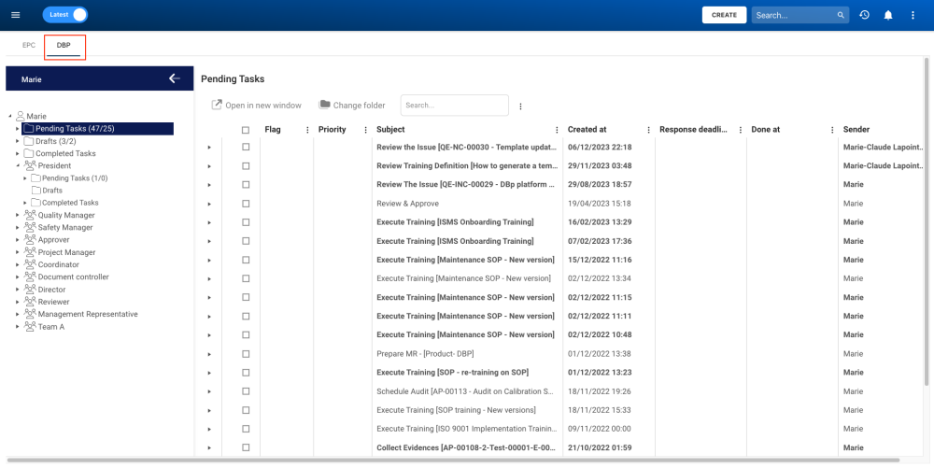The width and height of the screenshot is (934, 468).
Task: Open Subject column options menu
Action: pyautogui.click(x=557, y=130)
